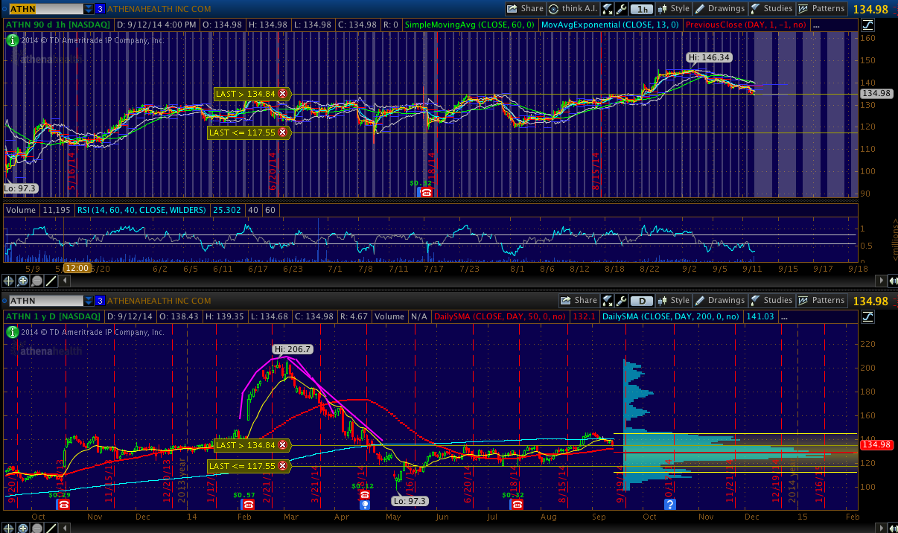Open the Patterns menu in lower chart
Viewport: 898px width, 533px height.
coord(821,301)
